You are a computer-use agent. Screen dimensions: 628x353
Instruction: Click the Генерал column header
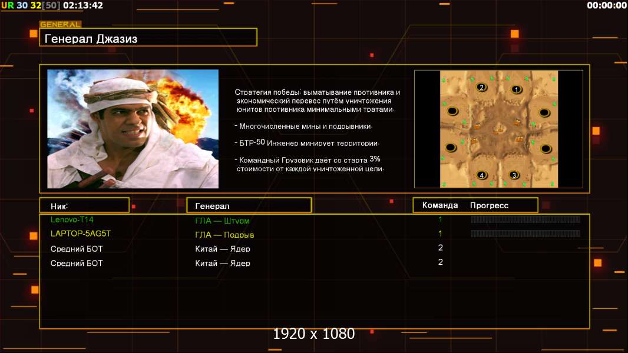[249, 205]
